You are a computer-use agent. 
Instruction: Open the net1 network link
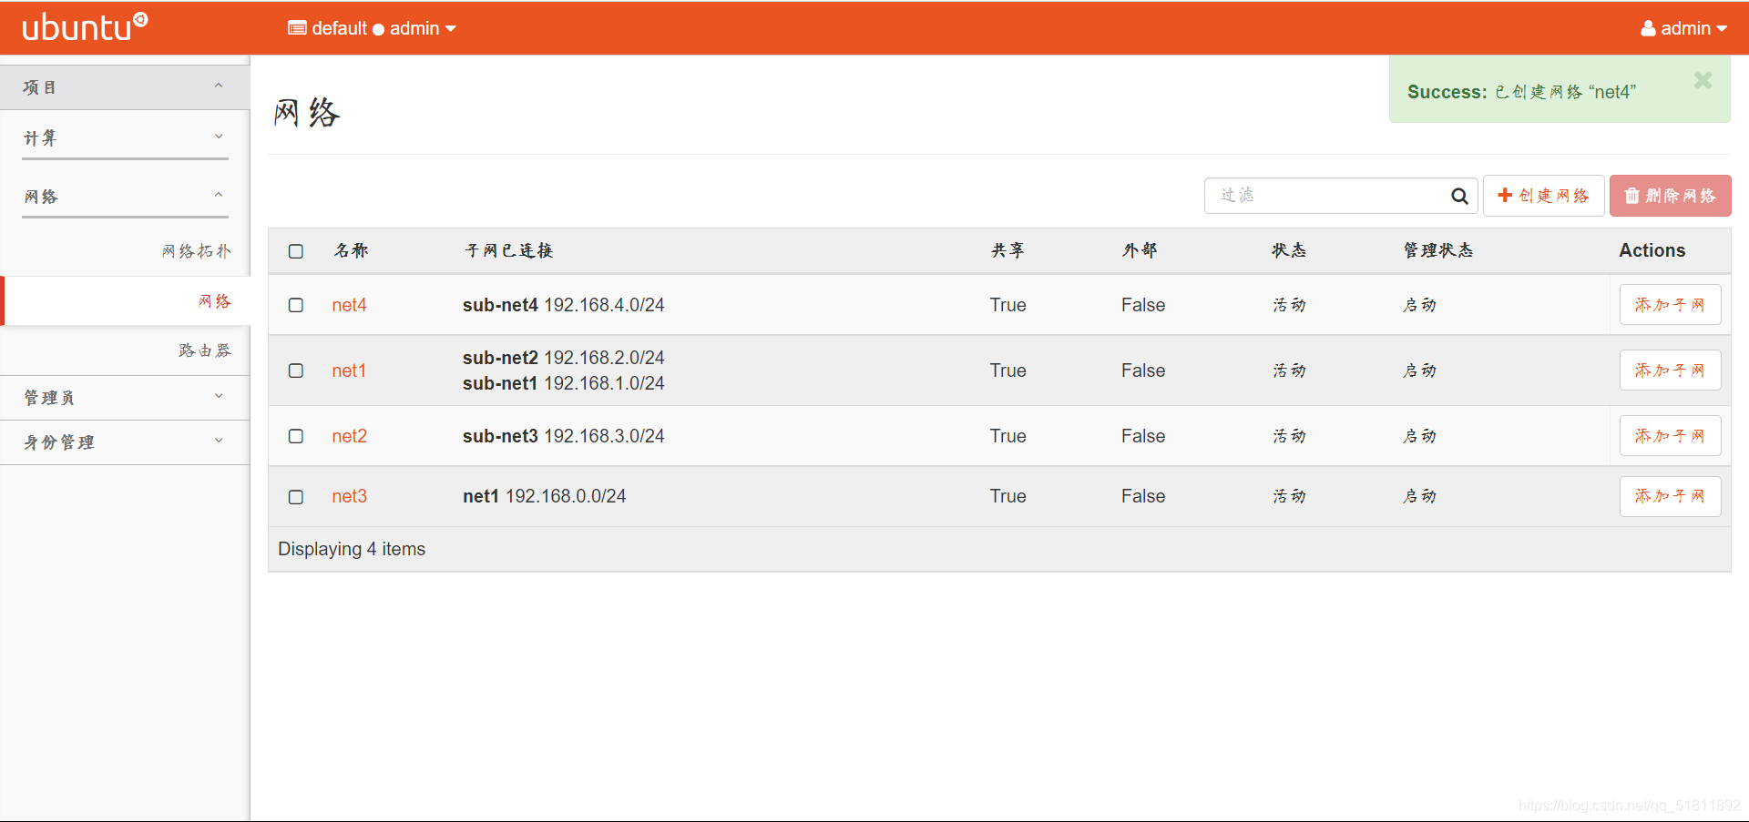(x=349, y=370)
